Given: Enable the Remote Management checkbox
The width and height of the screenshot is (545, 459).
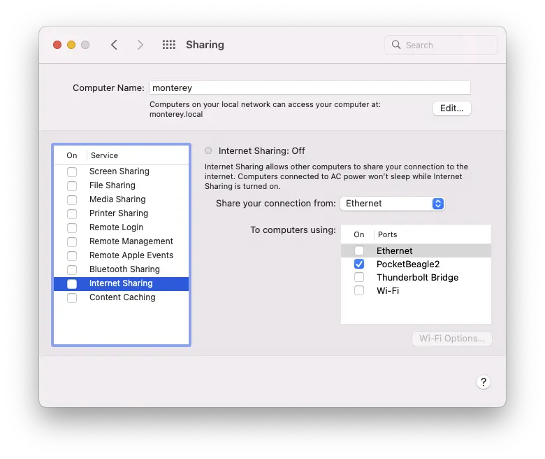Looking at the screenshot, I should 72,241.
